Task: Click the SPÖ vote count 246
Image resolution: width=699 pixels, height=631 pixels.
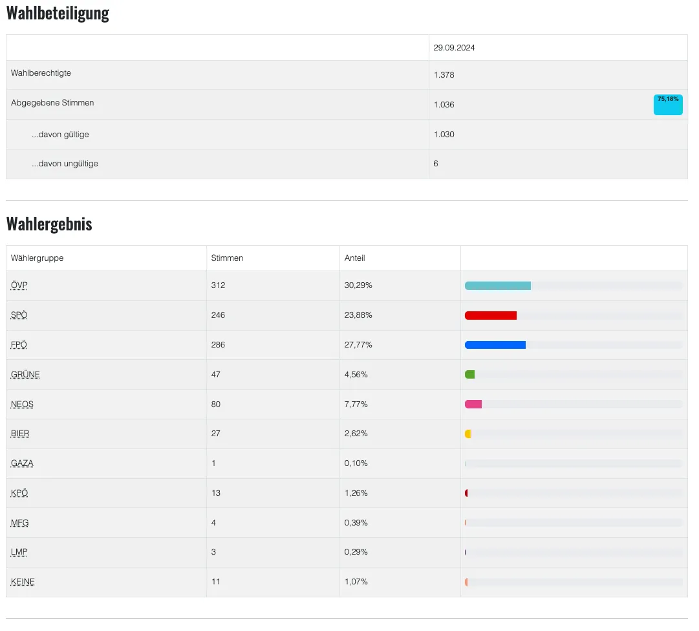Action: tap(218, 315)
